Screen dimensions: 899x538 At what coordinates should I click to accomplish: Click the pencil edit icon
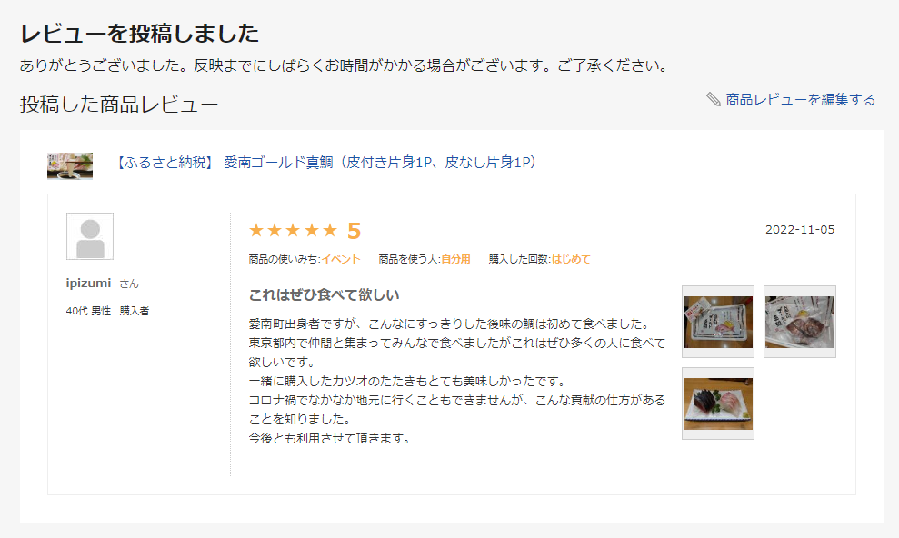coord(714,99)
